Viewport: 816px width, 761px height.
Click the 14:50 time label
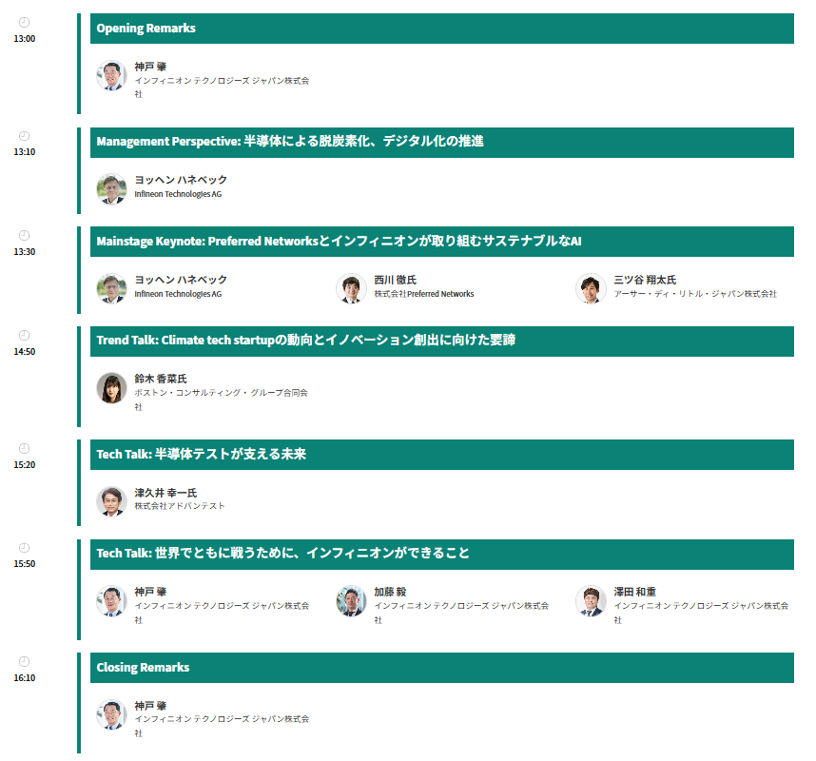(25, 352)
